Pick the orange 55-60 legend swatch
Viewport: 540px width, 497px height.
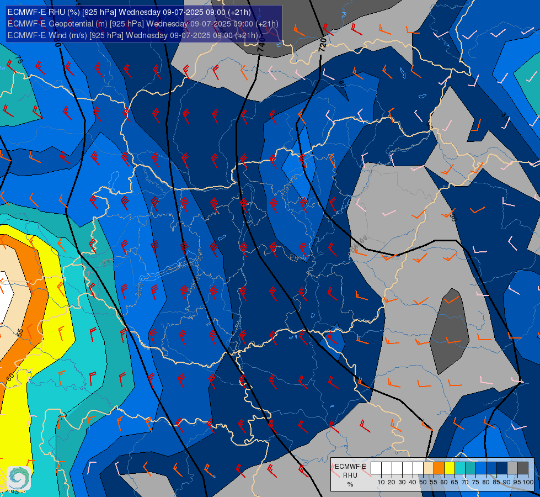click(439, 468)
